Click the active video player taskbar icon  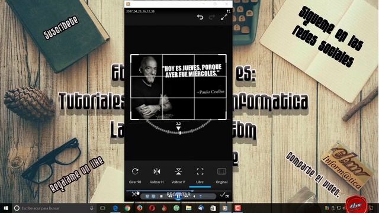tap(225, 208)
